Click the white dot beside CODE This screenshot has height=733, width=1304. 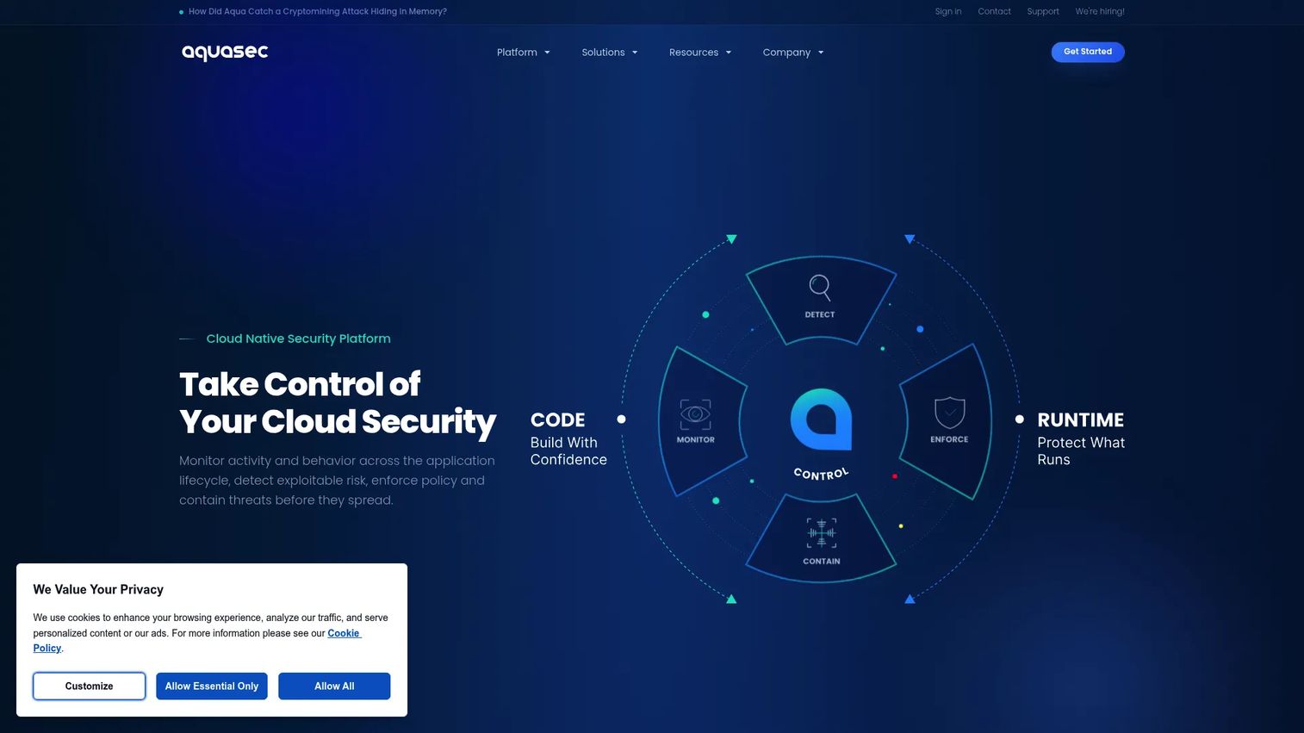point(621,419)
